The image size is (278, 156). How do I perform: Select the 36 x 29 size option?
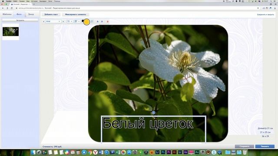click(265, 136)
